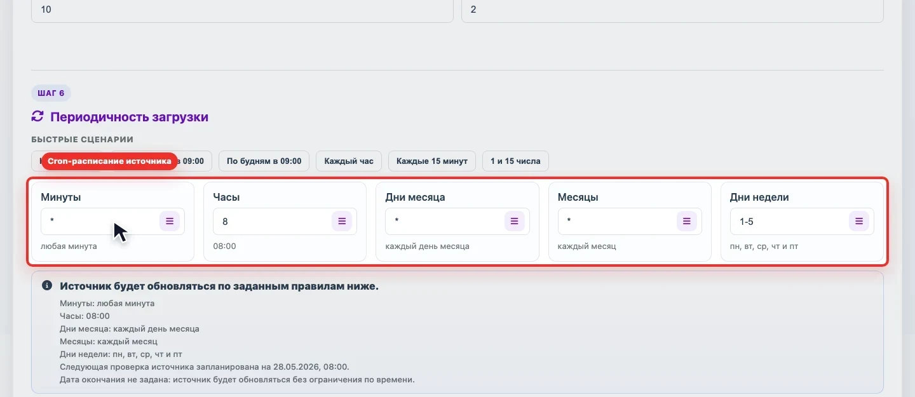The height and width of the screenshot is (397, 915).
Task: Select the По будням в 09:00 scenario
Action: tap(264, 161)
